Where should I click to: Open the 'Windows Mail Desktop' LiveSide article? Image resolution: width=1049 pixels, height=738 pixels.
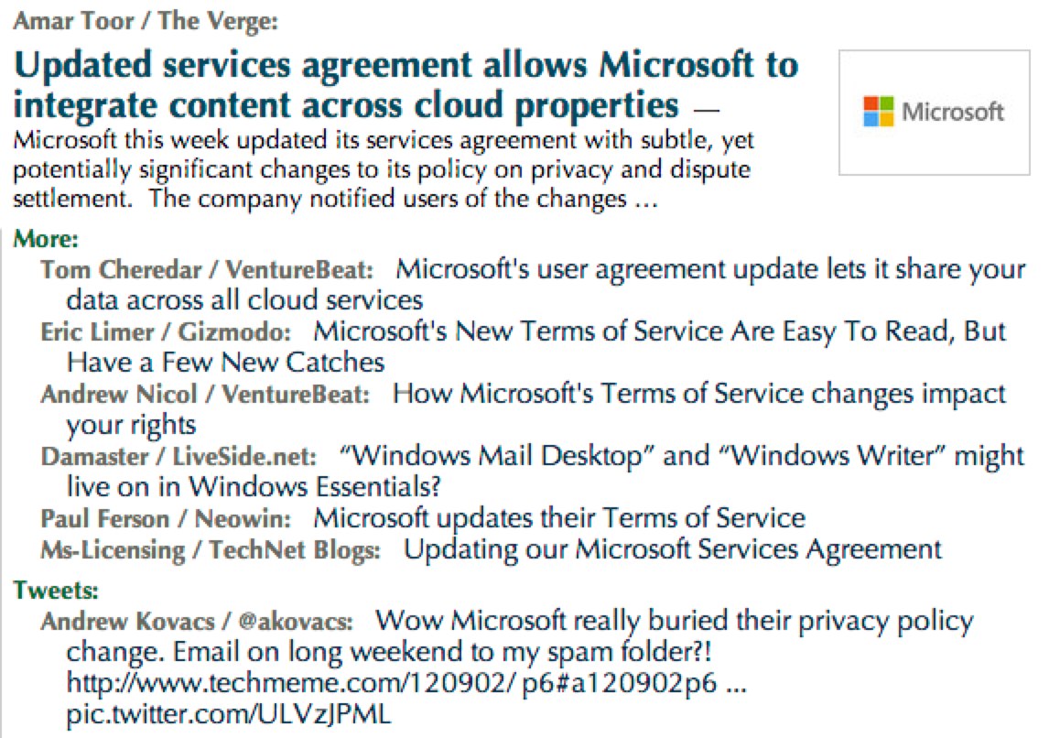point(546,471)
